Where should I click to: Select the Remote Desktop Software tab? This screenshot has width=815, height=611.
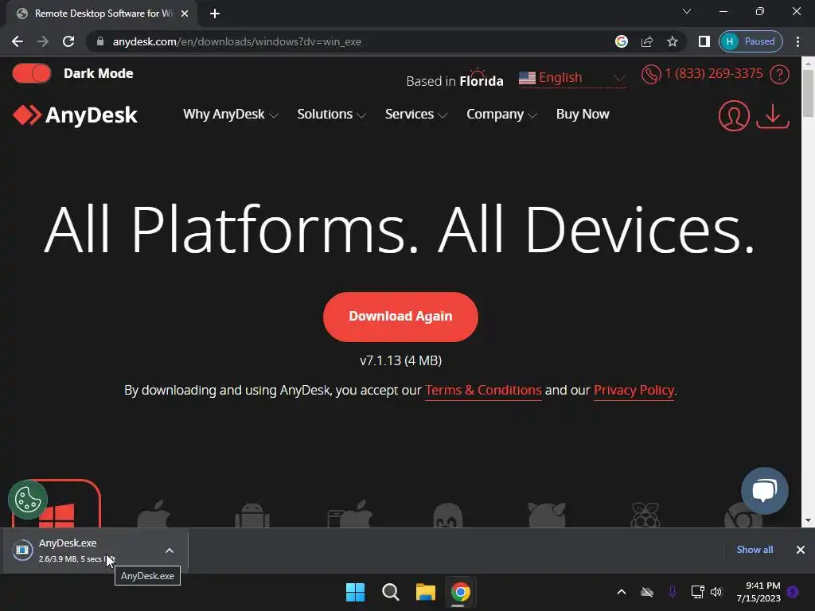click(102, 14)
